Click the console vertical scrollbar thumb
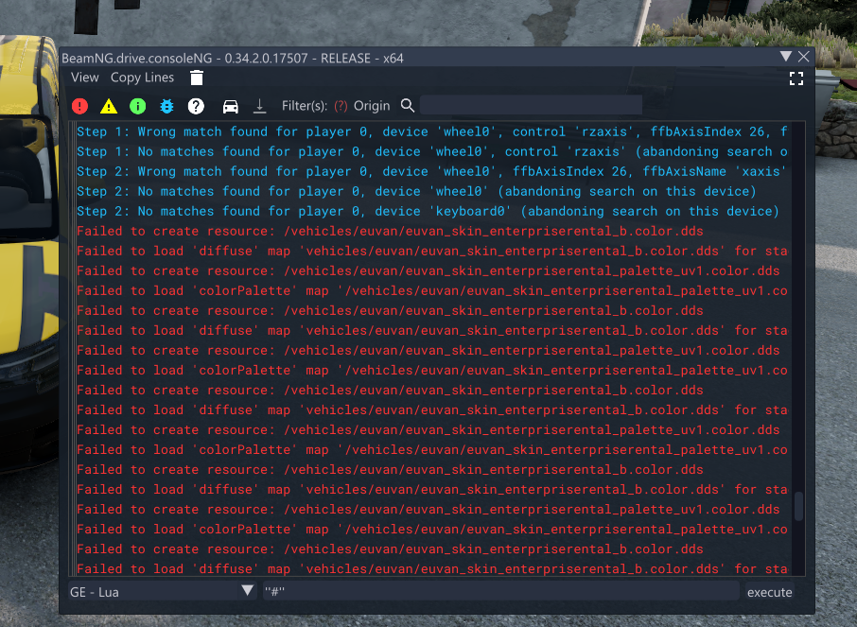Viewport: 857px width, 627px height. click(x=798, y=506)
